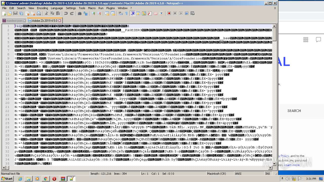
Task: Run macro multiple times icon
Action: (x=187, y=13)
